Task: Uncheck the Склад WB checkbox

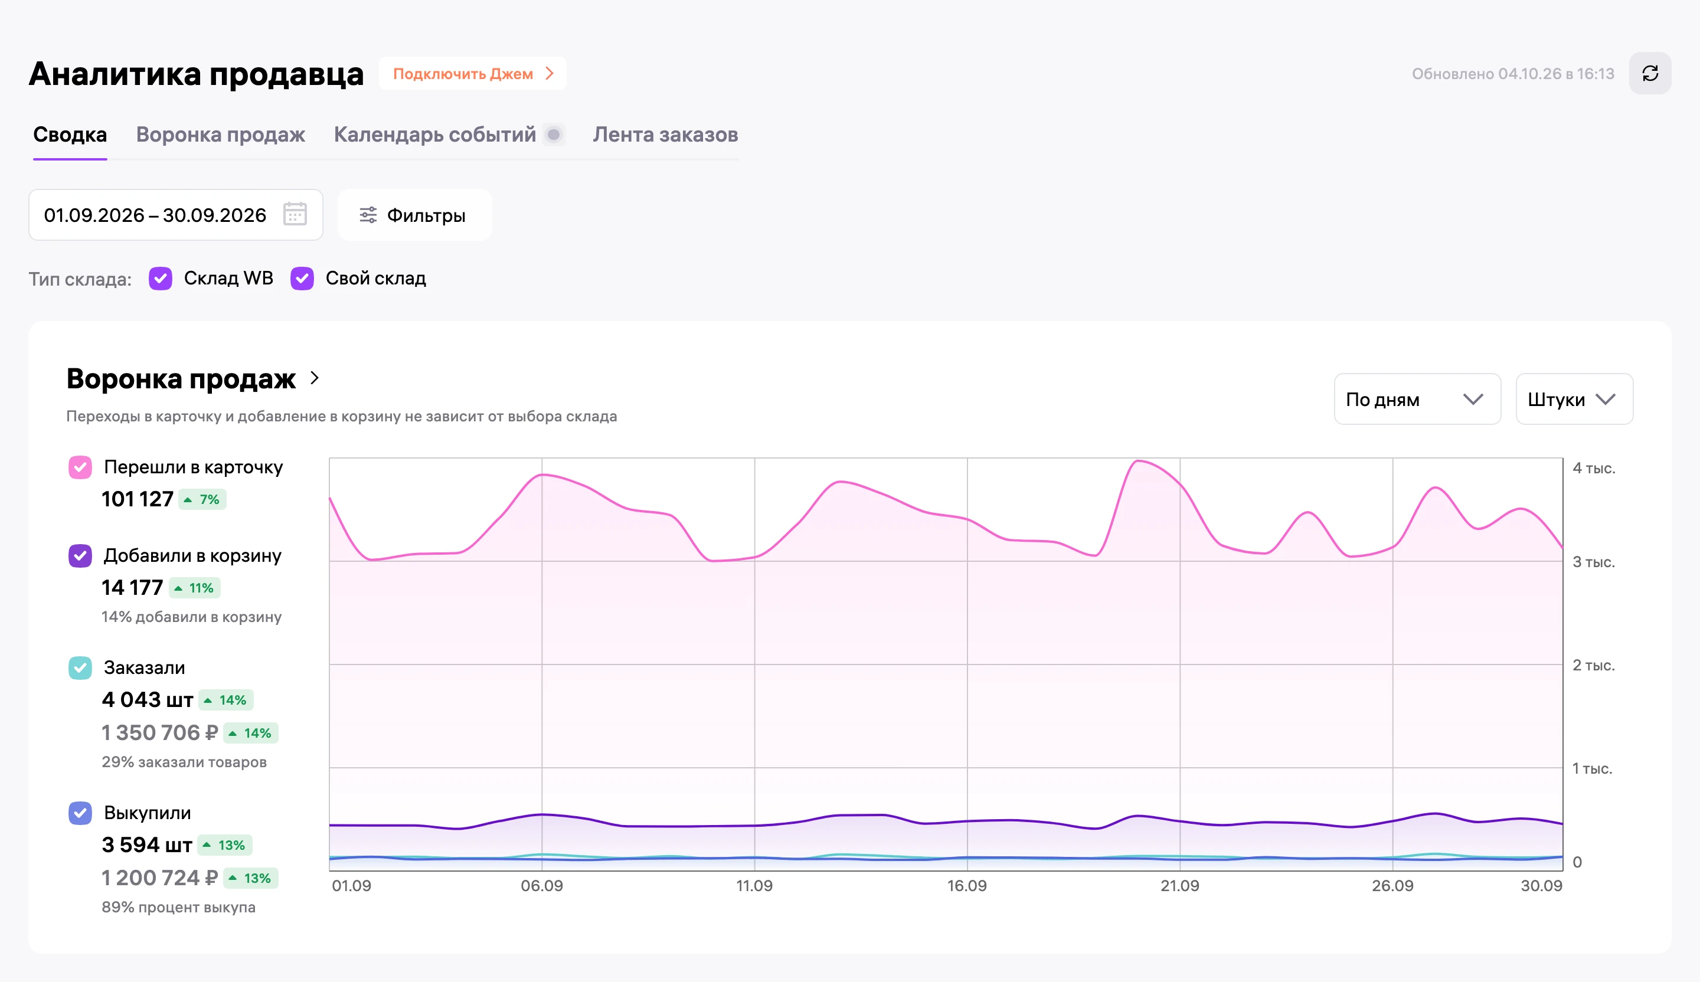Action: point(161,279)
